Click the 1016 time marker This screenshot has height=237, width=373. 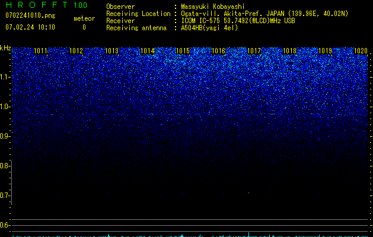(218, 51)
